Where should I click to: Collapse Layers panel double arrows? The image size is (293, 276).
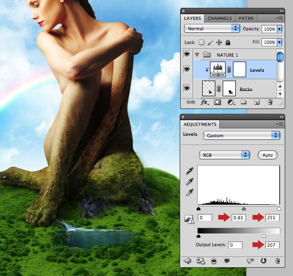click(281, 11)
